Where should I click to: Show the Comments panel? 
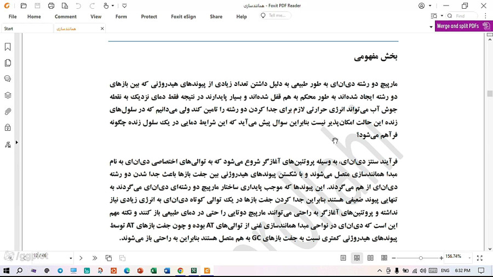tap(8, 78)
